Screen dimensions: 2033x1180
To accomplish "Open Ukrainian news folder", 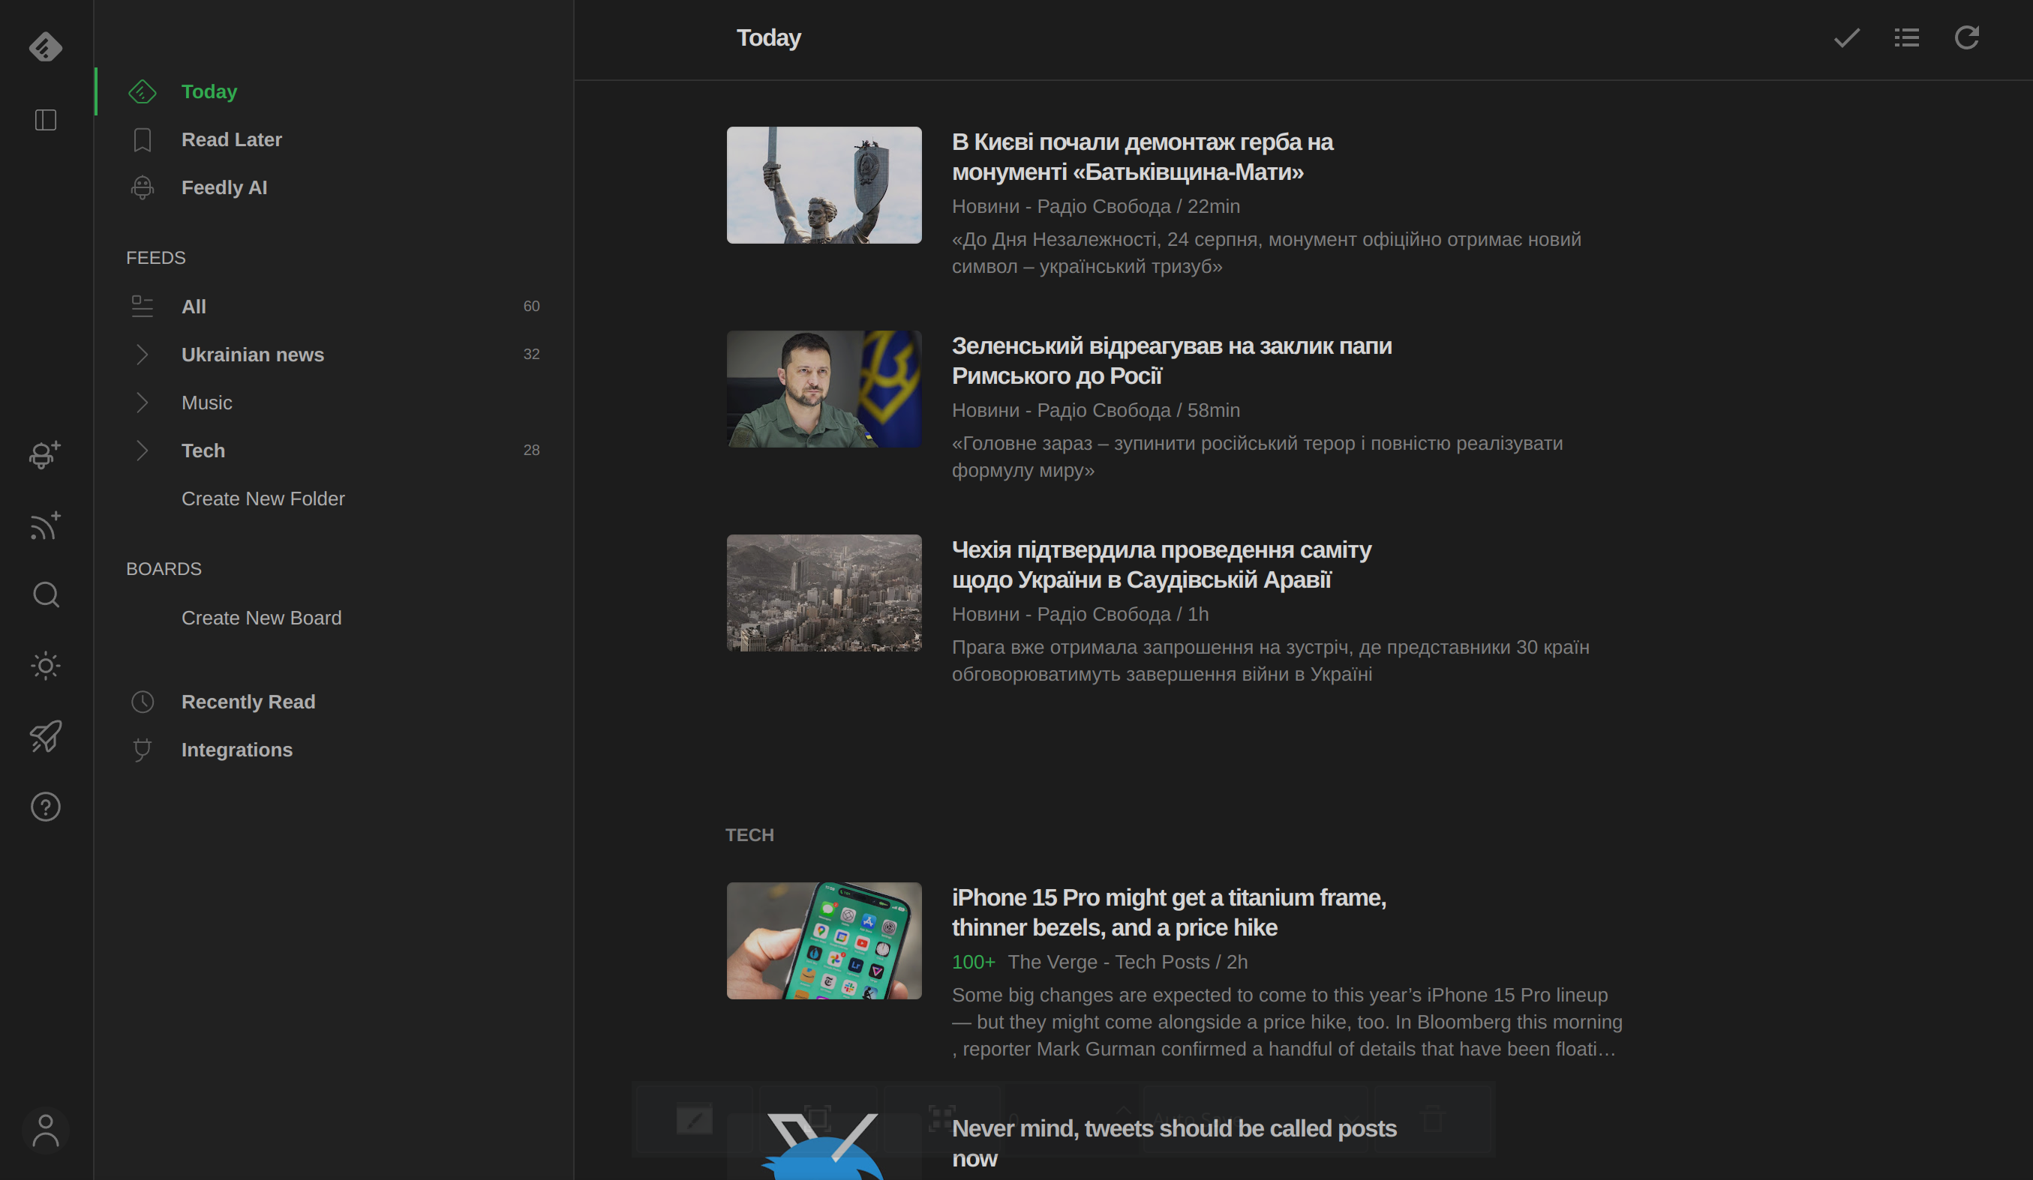I will point(253,355).
